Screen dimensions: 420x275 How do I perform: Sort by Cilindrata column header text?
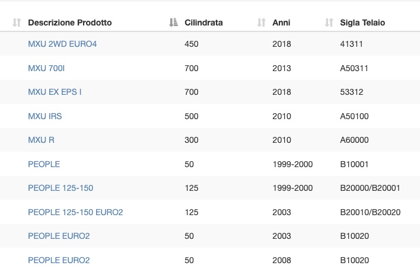203,23
